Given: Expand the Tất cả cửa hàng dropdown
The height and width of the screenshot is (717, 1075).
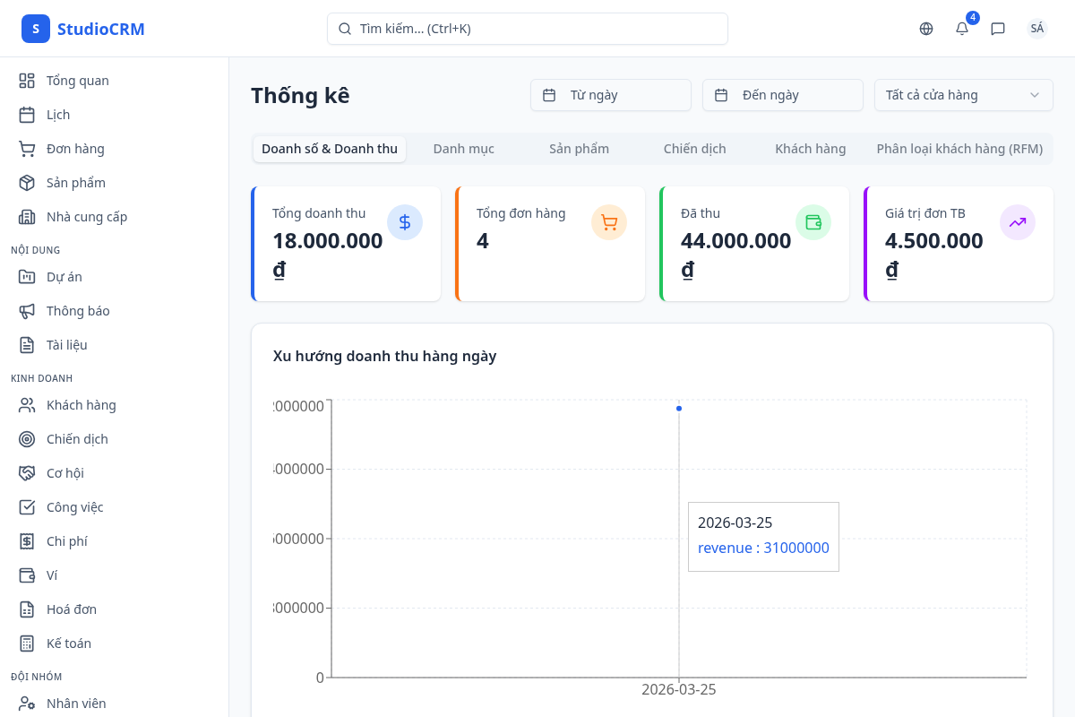Looking at the screenshot, I should click(963, 95).
